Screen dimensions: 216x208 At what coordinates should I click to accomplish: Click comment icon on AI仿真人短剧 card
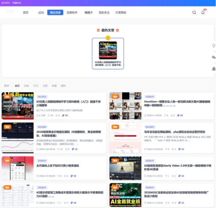click(x=49, y=115)
